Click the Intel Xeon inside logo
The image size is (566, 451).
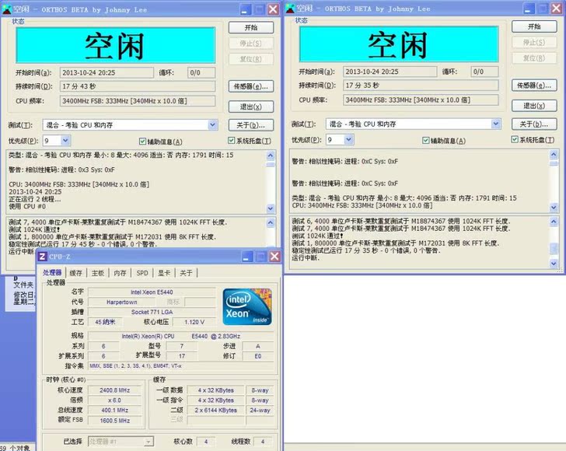246,306
